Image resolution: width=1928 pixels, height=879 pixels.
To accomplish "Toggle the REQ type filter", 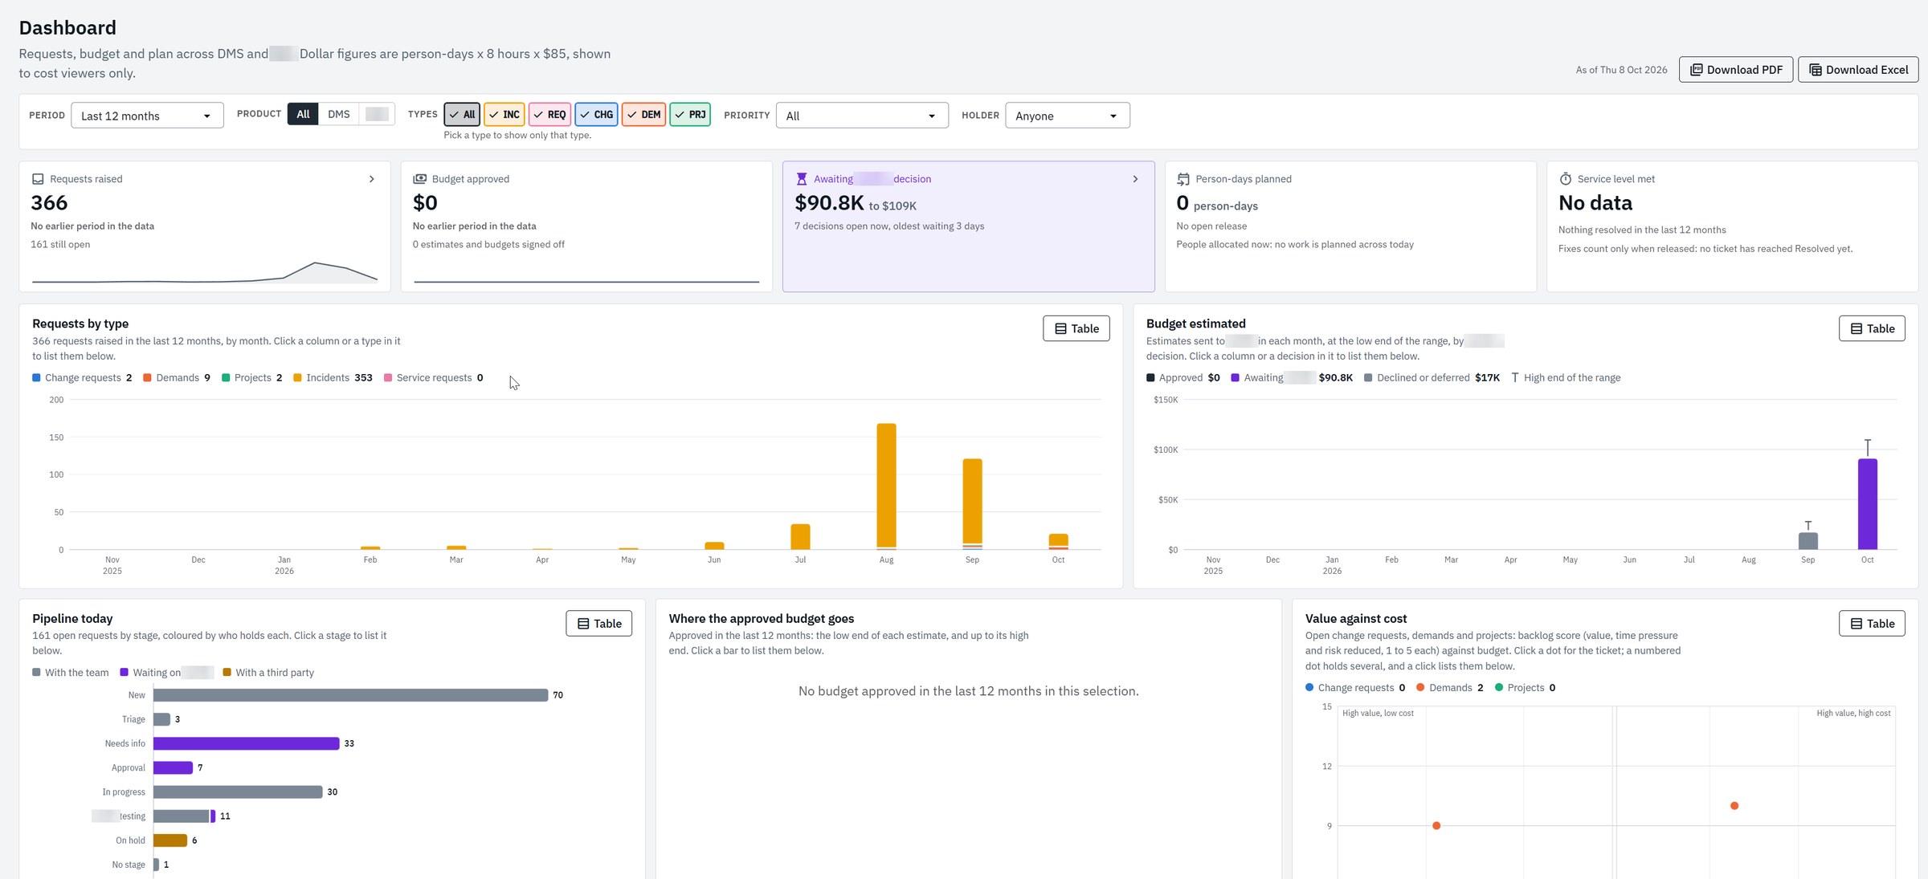I will (549, 115).
